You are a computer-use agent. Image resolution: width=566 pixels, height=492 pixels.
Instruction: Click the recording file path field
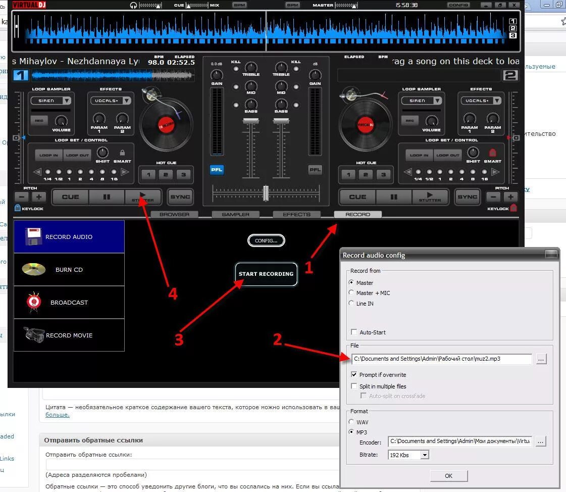pos(441,359)
